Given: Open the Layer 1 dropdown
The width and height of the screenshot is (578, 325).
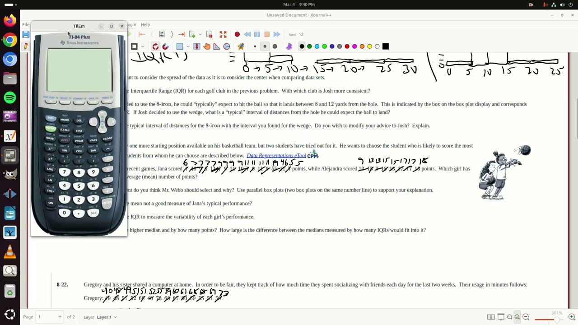Looking at the screenshot, I should [107, 317].
